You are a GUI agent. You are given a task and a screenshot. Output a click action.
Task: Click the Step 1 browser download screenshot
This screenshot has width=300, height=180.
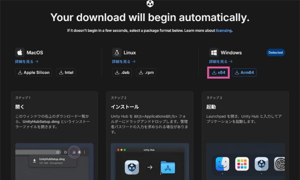click(x=54, y=162)
